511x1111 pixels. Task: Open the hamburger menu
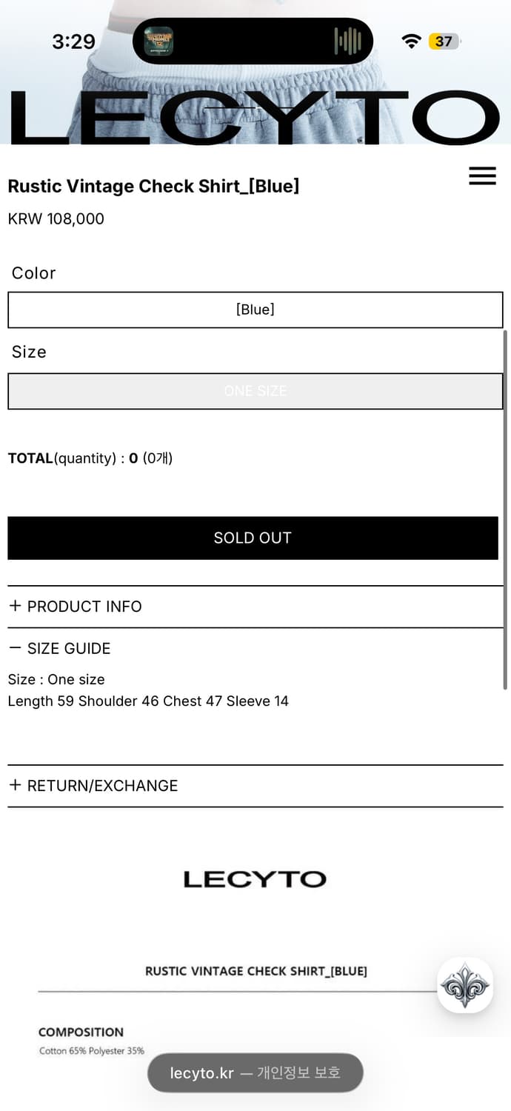[x=482, y=176]
